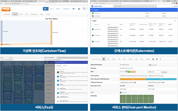Click the Nodes filter funnel icon

tap(175, 21)
